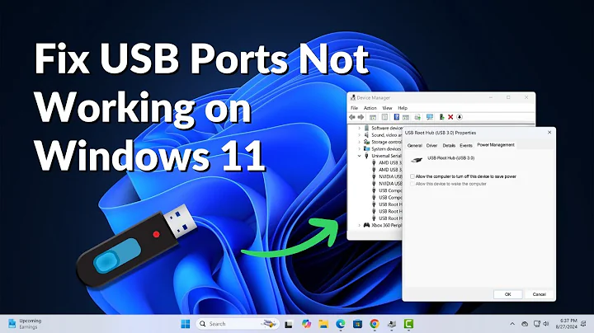Click Cancel in USB Root Hub Properties
Image resolution: width=594 pixels, height=333 pixels.
(x=539, y=294)
